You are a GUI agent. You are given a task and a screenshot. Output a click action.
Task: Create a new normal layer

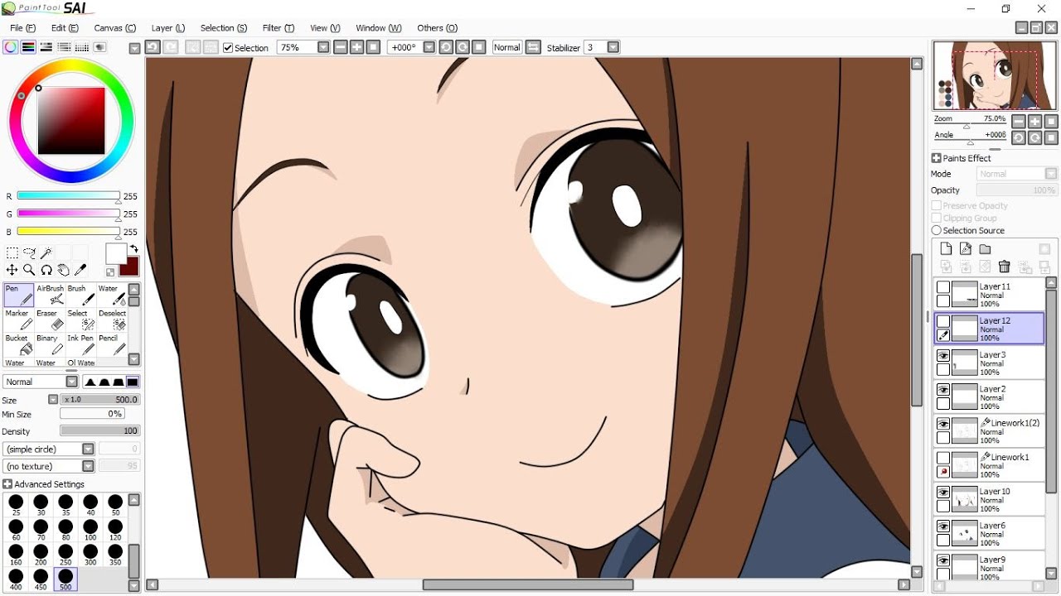click(946, 249)
